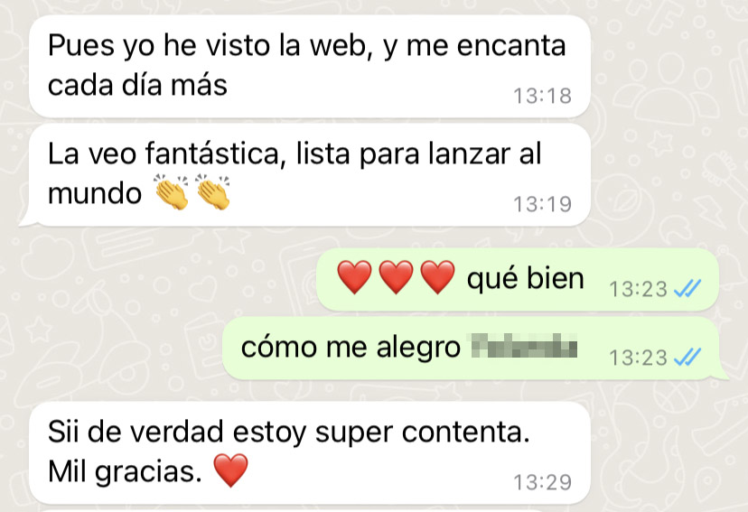Click the second clapping hands emoji

coord(213,192)
